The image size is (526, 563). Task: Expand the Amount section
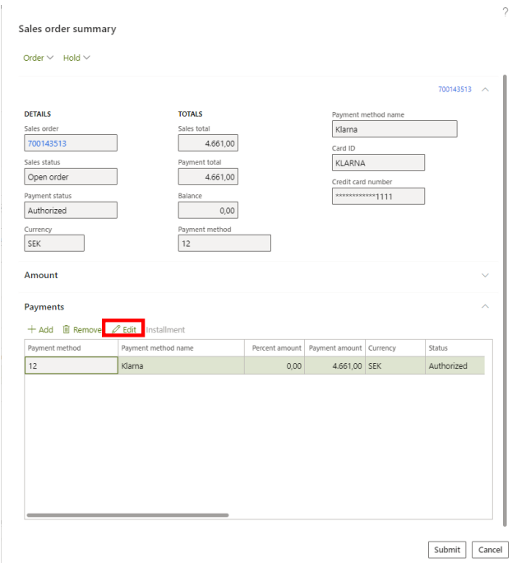pyautogui.click(x=485, y=275)
